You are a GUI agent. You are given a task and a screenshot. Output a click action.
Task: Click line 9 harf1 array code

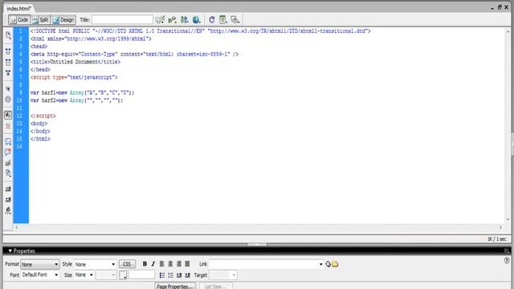(x=82, y=93)
